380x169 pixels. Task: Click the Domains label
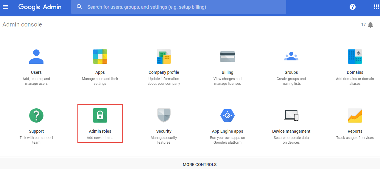coord(355,72)
